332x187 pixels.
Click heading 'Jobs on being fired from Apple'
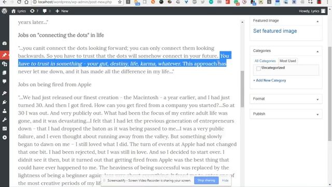(54, 84)
